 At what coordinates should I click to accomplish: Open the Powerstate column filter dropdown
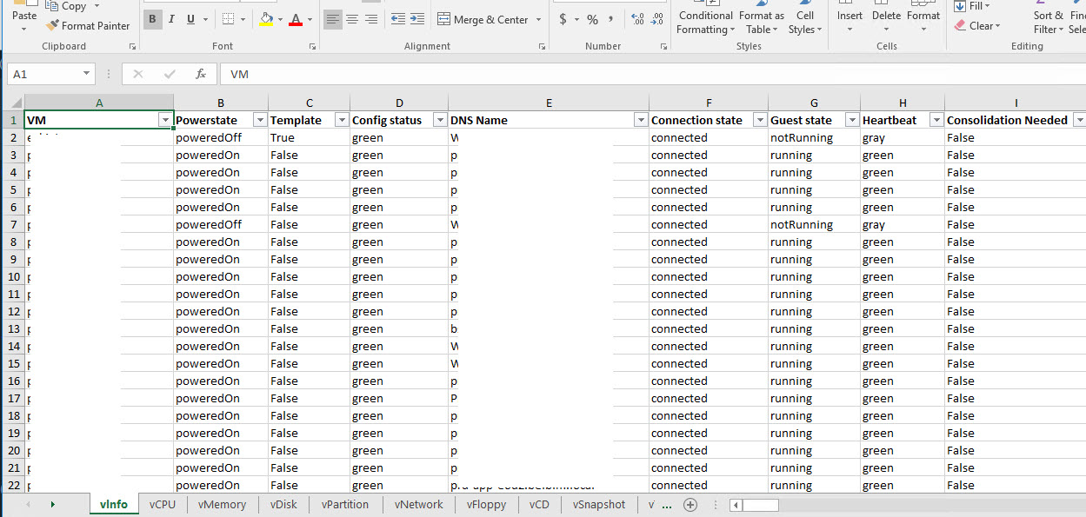[259, 120]
